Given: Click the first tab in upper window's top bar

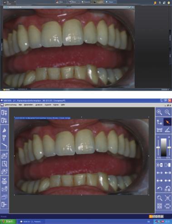Looking at the screenshot, I should click(x=59, y=2).
